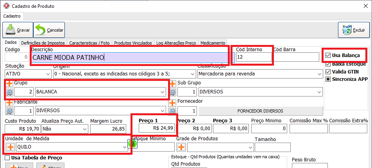The height and width of the screenshot is (168, 372).
Task: Click the Cancelar button
Action: (x=49, y=30)
